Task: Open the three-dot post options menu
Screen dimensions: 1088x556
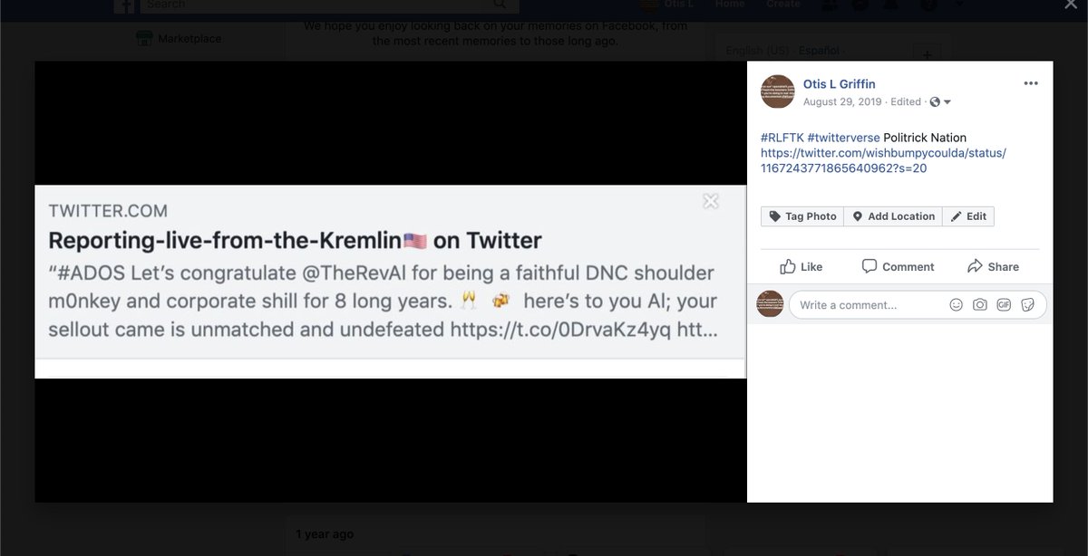Action: [x=1030, y=83]
